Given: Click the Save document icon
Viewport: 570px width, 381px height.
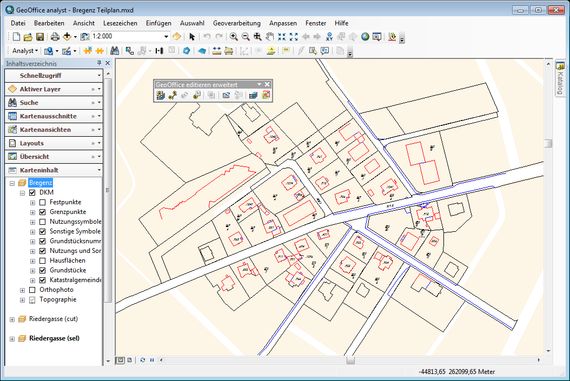Looking at the screenshot, I should tap(40, 37).
